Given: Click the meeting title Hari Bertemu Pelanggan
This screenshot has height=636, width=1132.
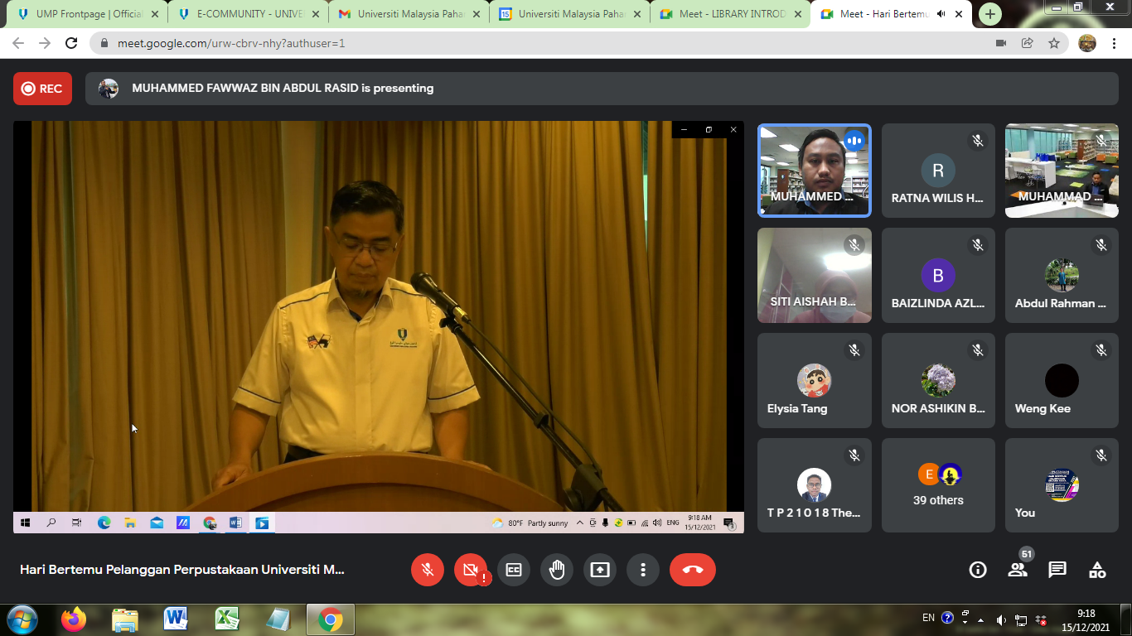Looking at the screenshot, I should tap(182, 570).
